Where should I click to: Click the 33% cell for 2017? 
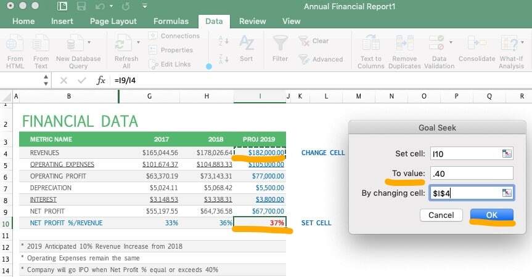point(149,223)
